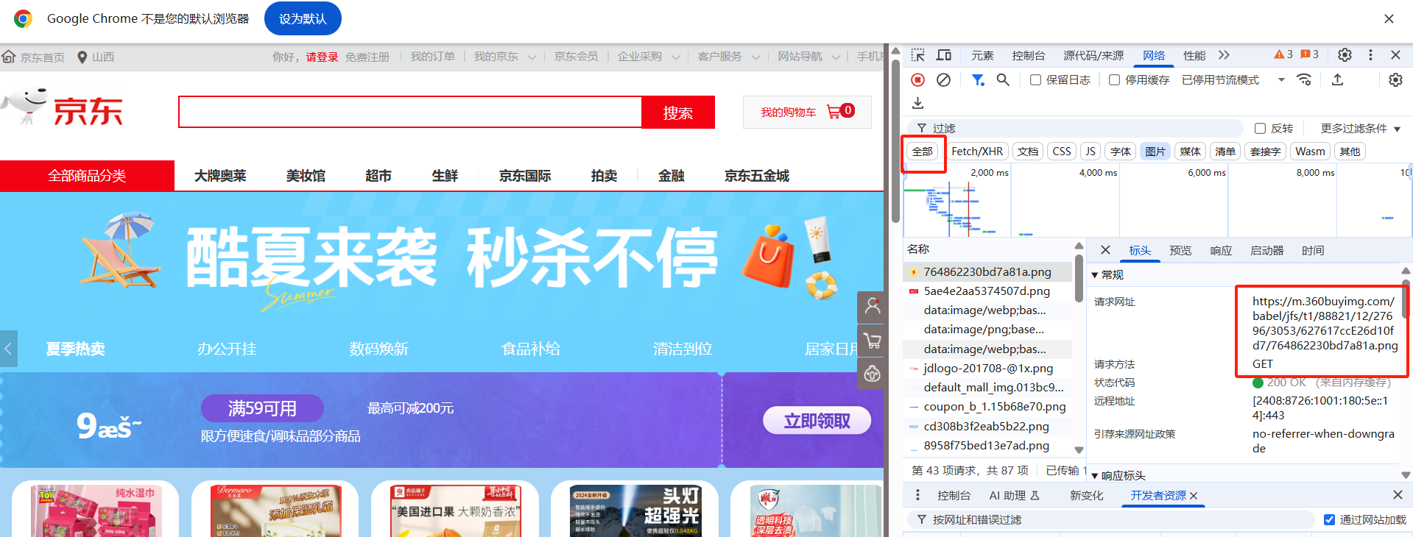Viewport: 1413px width, 537px height.
Task: Toggle the 图片 type filter
Action: [1155, 152]
